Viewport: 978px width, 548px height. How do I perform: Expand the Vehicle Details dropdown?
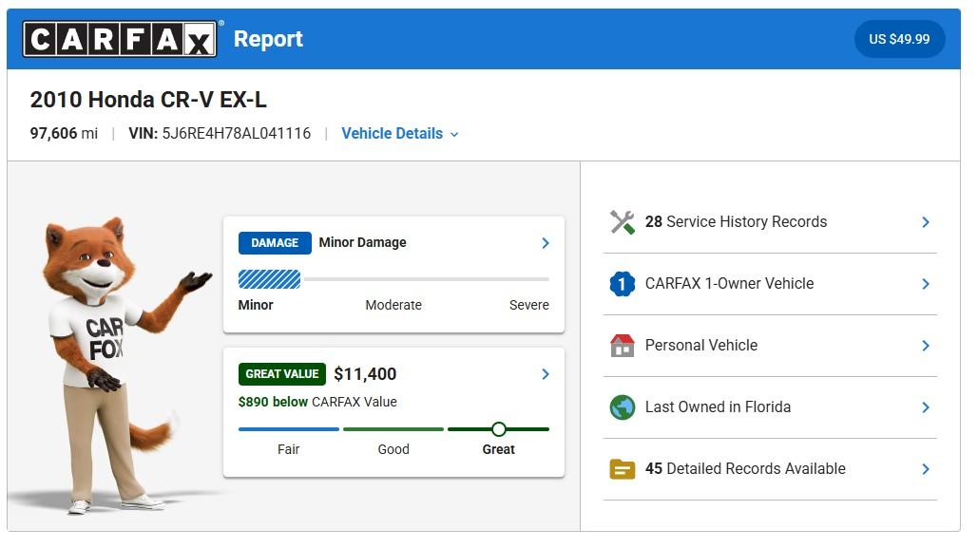(x=400, y=133)
